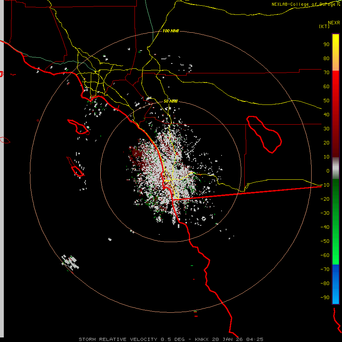Click the -30 value on velocity scale

[x=325, y=213]
